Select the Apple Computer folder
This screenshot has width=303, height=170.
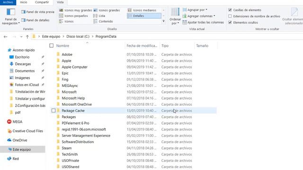tap(74, 67)
